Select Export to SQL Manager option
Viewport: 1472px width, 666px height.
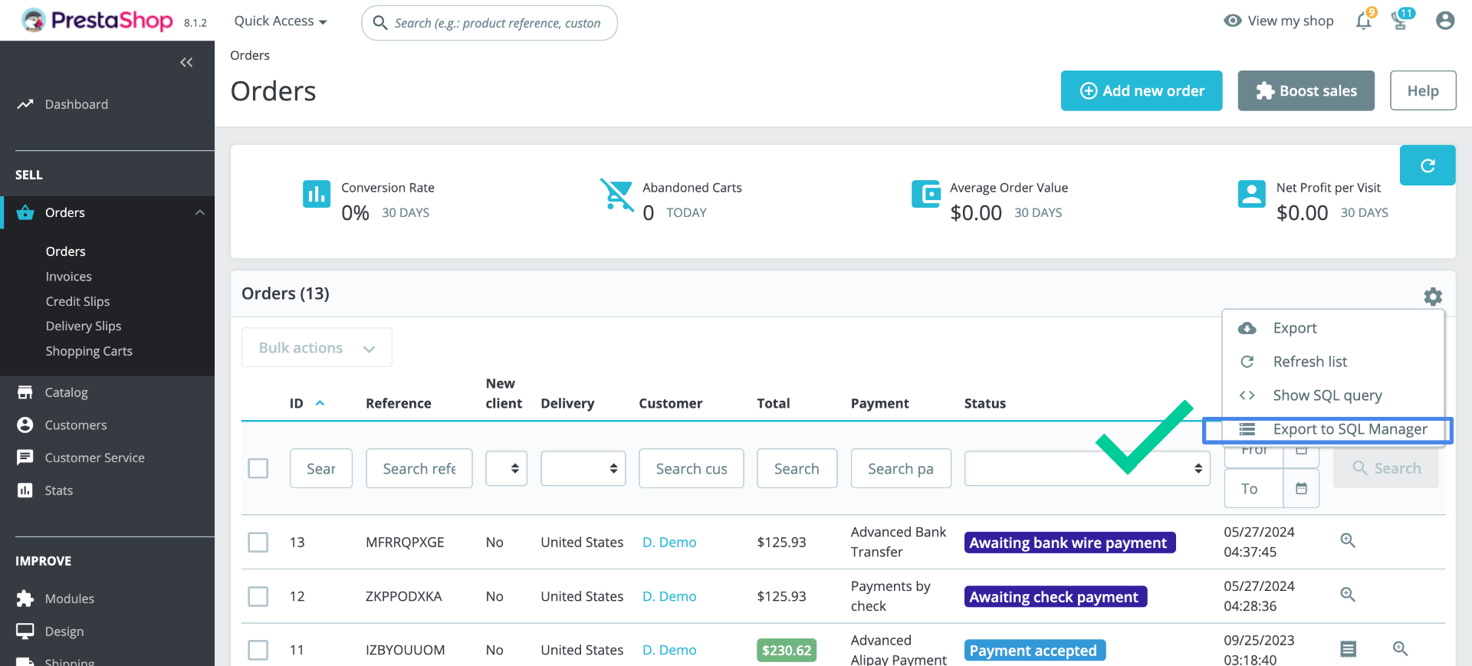coord(1349,429)
